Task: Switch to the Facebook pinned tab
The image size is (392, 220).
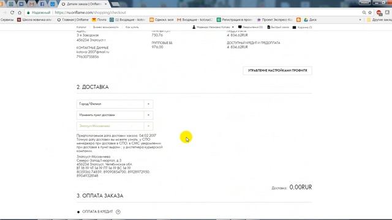Action: pos(42,4)
